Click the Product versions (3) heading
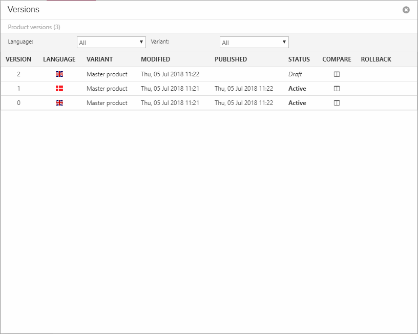 (x=34, y=27)
